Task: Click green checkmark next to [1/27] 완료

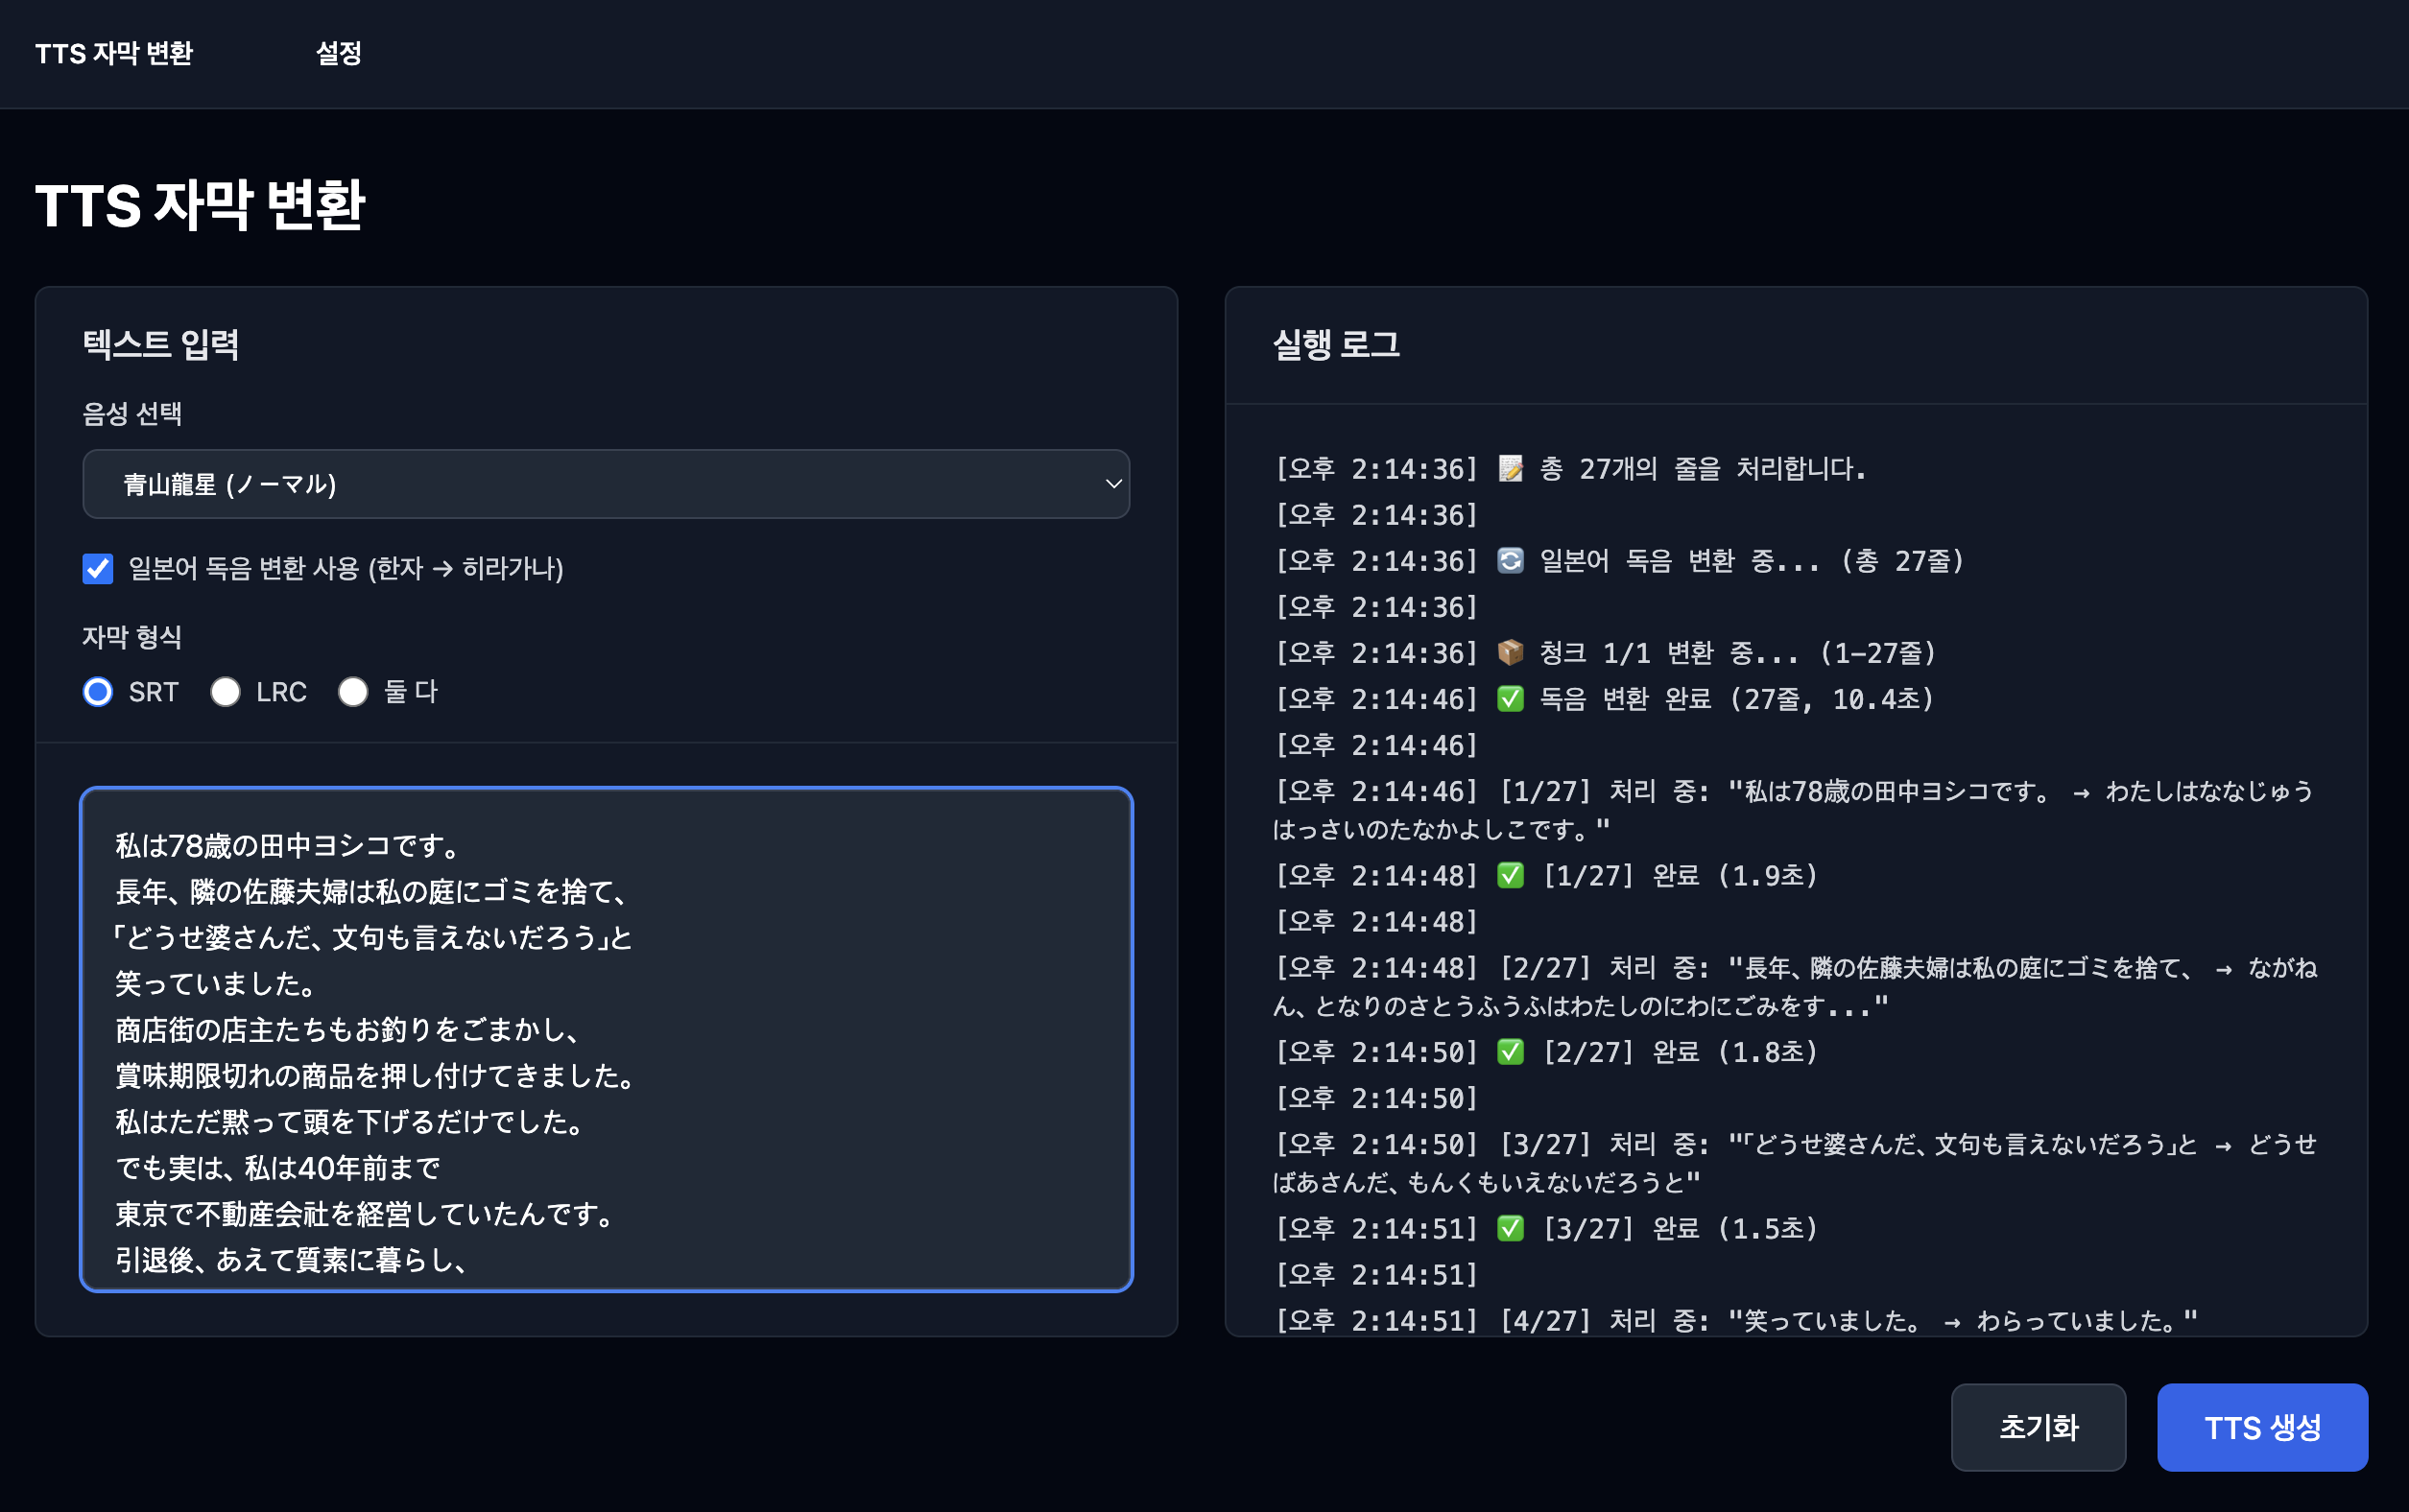Action: click(x=1510, y=876)
